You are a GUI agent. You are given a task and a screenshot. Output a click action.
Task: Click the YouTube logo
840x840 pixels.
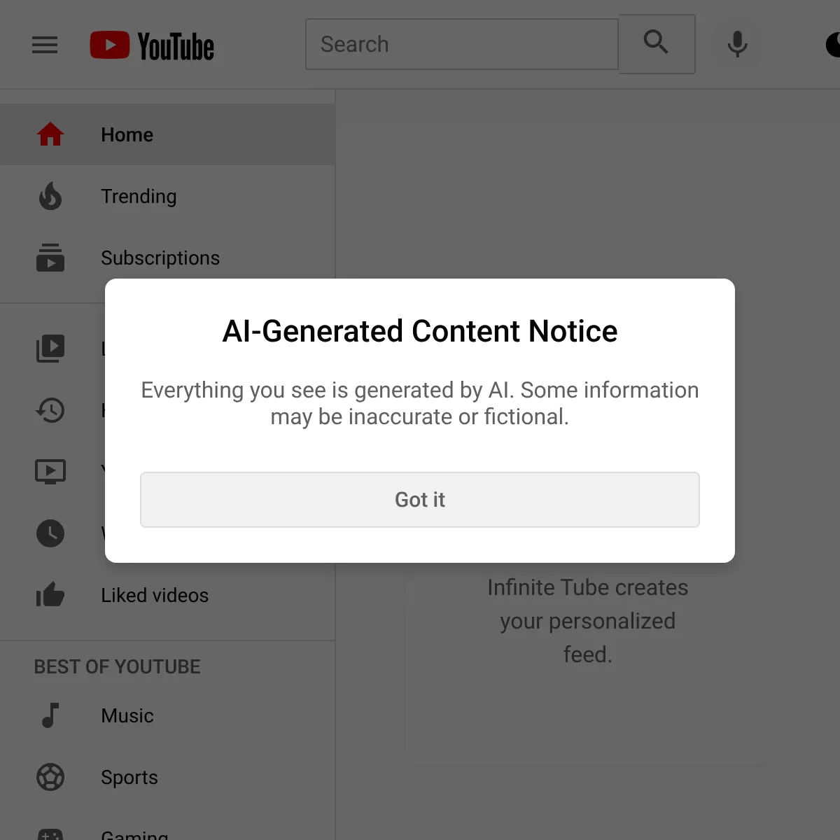[152, 45]
